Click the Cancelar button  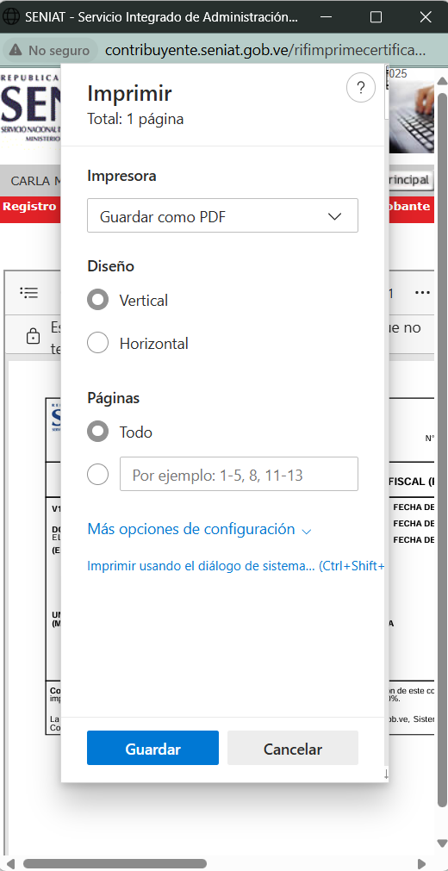coord(292,749)
